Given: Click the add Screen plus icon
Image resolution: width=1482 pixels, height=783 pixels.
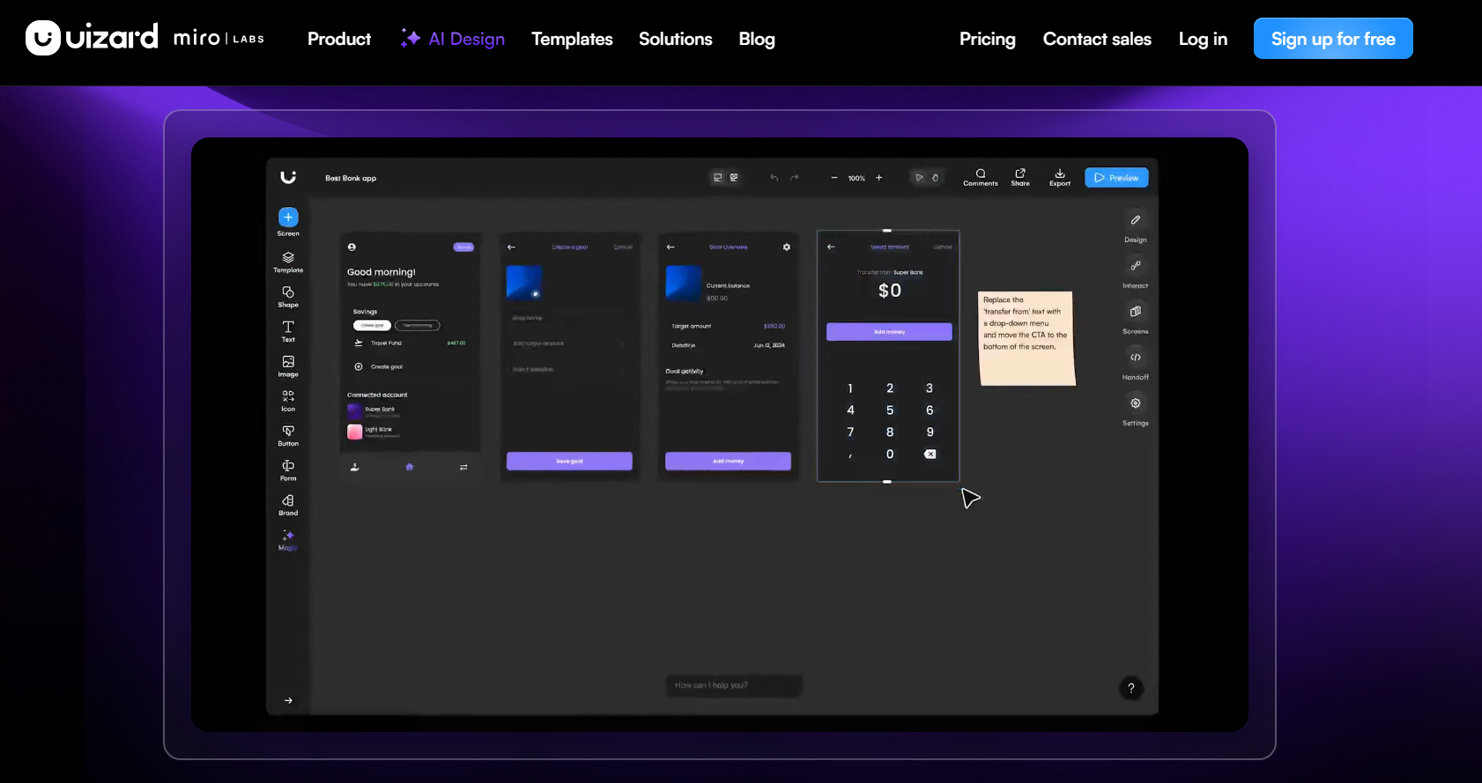Looking at the screenshot, I should pyautogui.click(x=288, y=218).
